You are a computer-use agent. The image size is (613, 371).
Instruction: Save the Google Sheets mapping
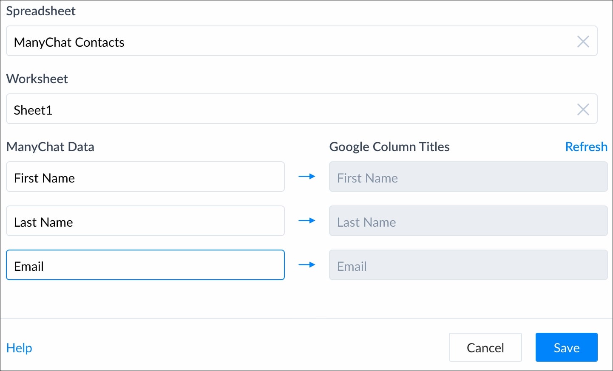566,348
